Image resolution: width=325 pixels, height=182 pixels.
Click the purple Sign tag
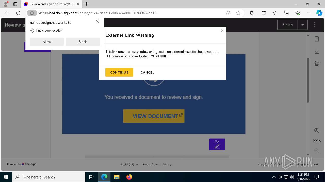pos(217,144)
